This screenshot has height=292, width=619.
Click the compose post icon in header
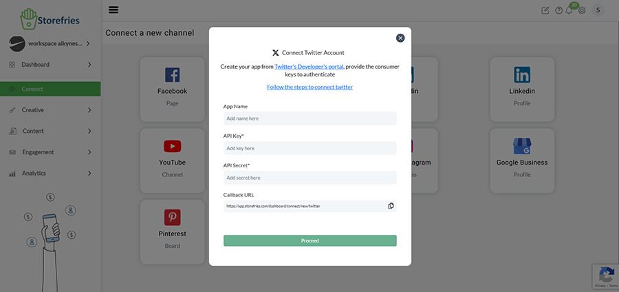tap(545, 10)
